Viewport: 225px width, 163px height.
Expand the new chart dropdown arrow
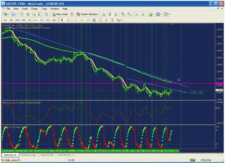(8, 14)
